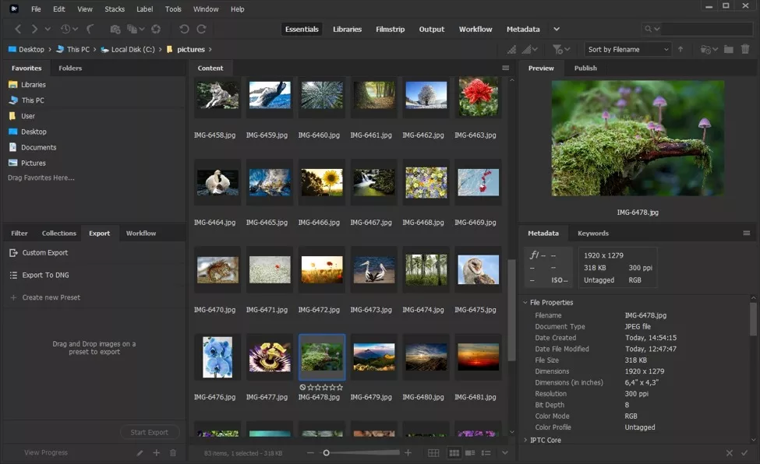Image resolution: width=760 pixels, height=464 pixels.
Task: Create a new folder using toolbar icon
Action: pos(728,49)
